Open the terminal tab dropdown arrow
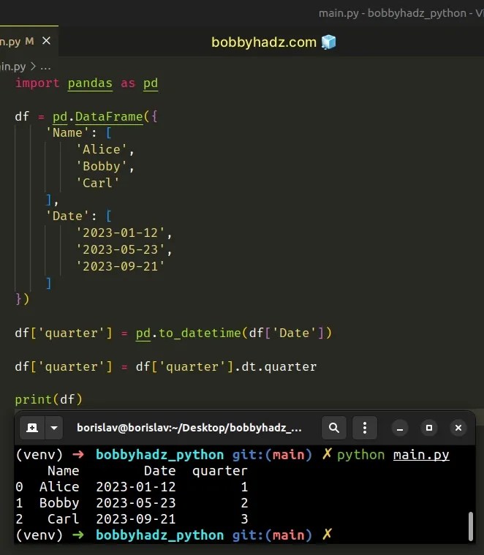This screenshot has width=484, height=555. [54, 428]
